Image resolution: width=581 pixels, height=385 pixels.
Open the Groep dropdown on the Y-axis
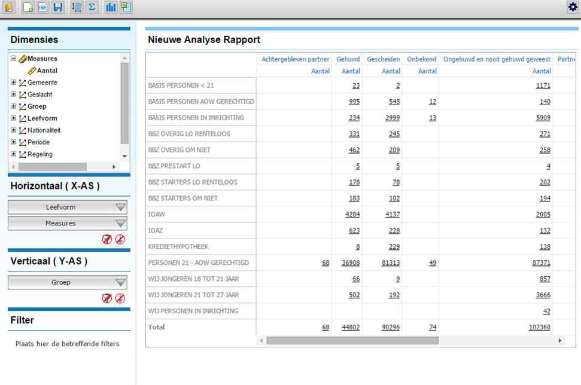(x=120, y=283)
